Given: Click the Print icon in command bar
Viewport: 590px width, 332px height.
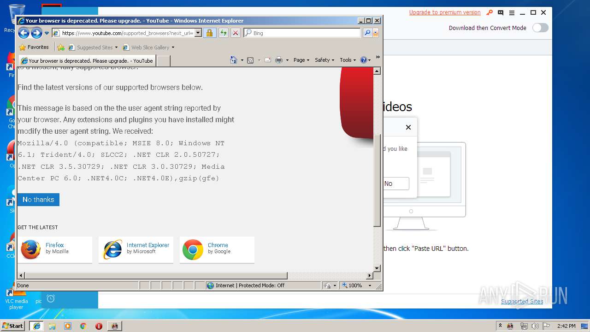Looking at the screenshot, I should 279,60.
